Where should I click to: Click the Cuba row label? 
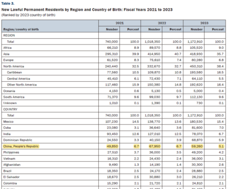pos(7,128)
